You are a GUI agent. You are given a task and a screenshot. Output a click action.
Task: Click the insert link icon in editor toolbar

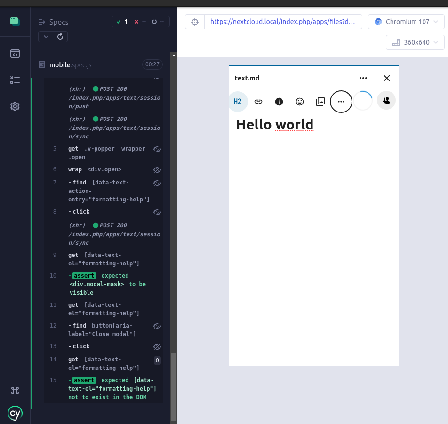tap(258, 101)
